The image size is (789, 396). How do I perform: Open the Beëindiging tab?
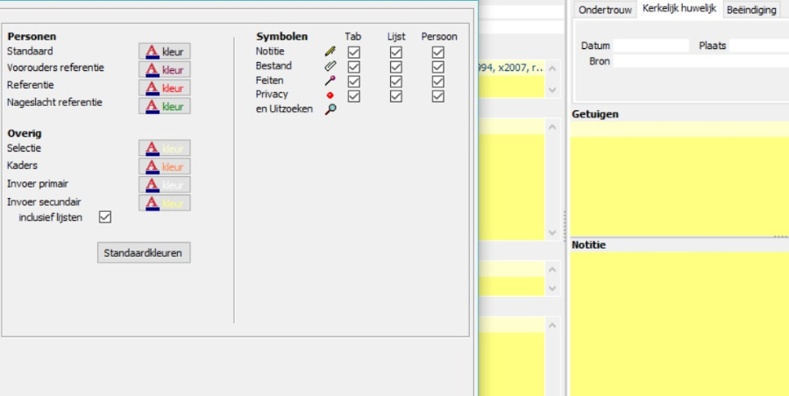point(751,10)
